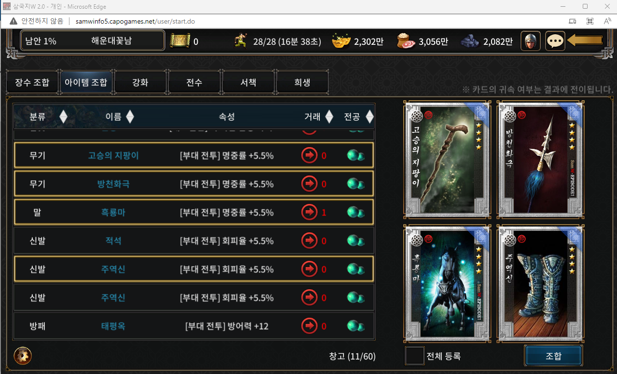Click the gold back arrow at top right
This screenshot has width=617, height=374.
pos(585,40)
